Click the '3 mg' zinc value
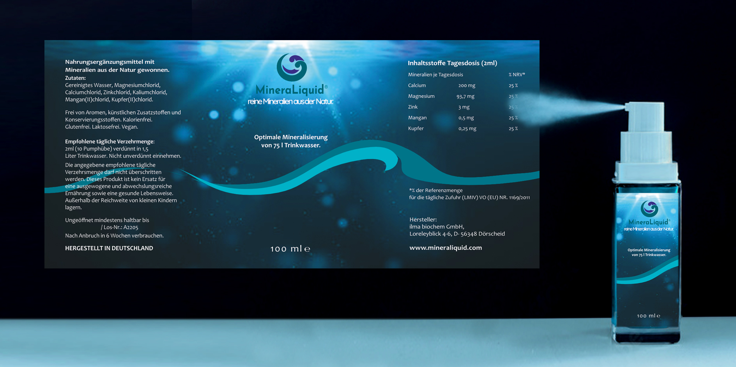This screenshot has height=367, width=736. pyautogui.click(x=464, y=107)
